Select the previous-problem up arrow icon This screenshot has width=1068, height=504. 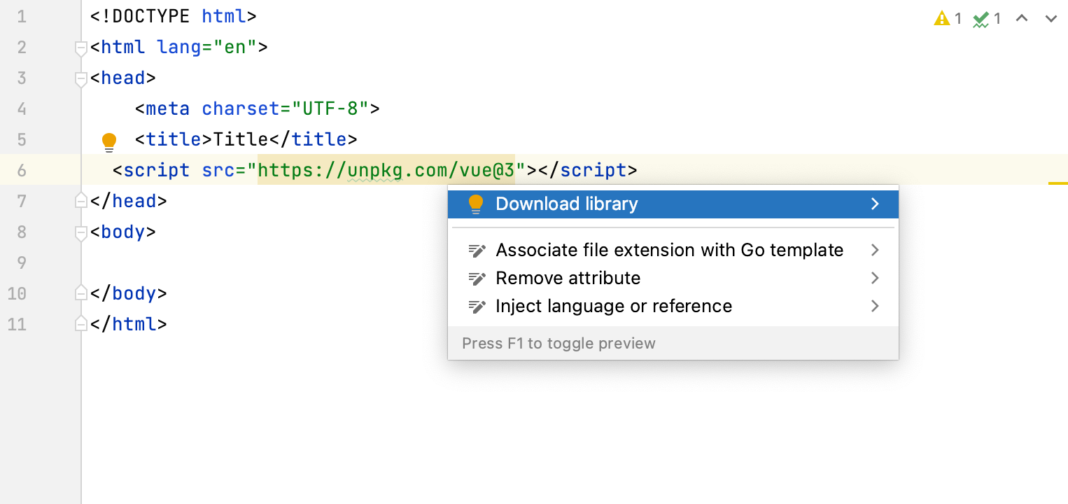tap(1022, 19)
